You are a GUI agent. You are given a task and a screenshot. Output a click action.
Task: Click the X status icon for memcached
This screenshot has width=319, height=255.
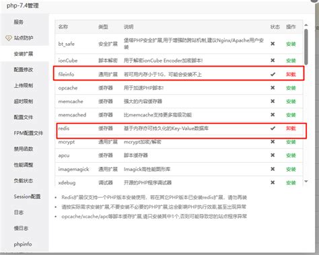[273, 114]
